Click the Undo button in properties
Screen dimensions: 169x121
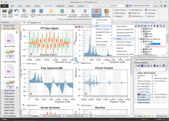[x=144, y=97]
